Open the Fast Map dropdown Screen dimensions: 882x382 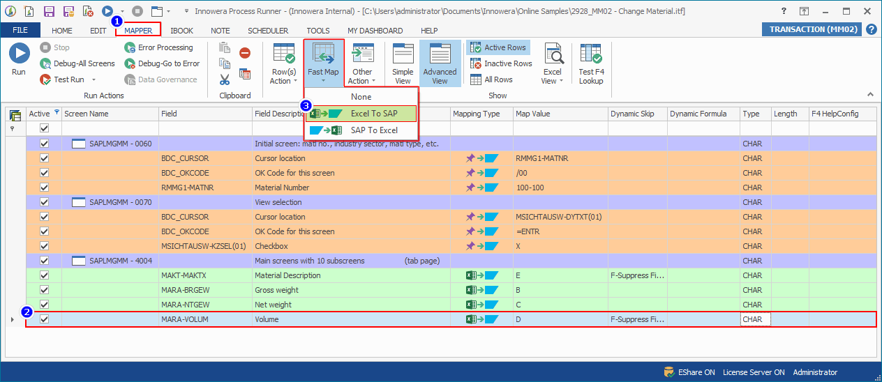tap(323, 63)
